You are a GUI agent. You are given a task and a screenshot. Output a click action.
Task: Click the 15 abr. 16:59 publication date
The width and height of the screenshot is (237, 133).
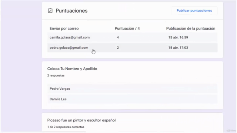(x=178, y=37)
